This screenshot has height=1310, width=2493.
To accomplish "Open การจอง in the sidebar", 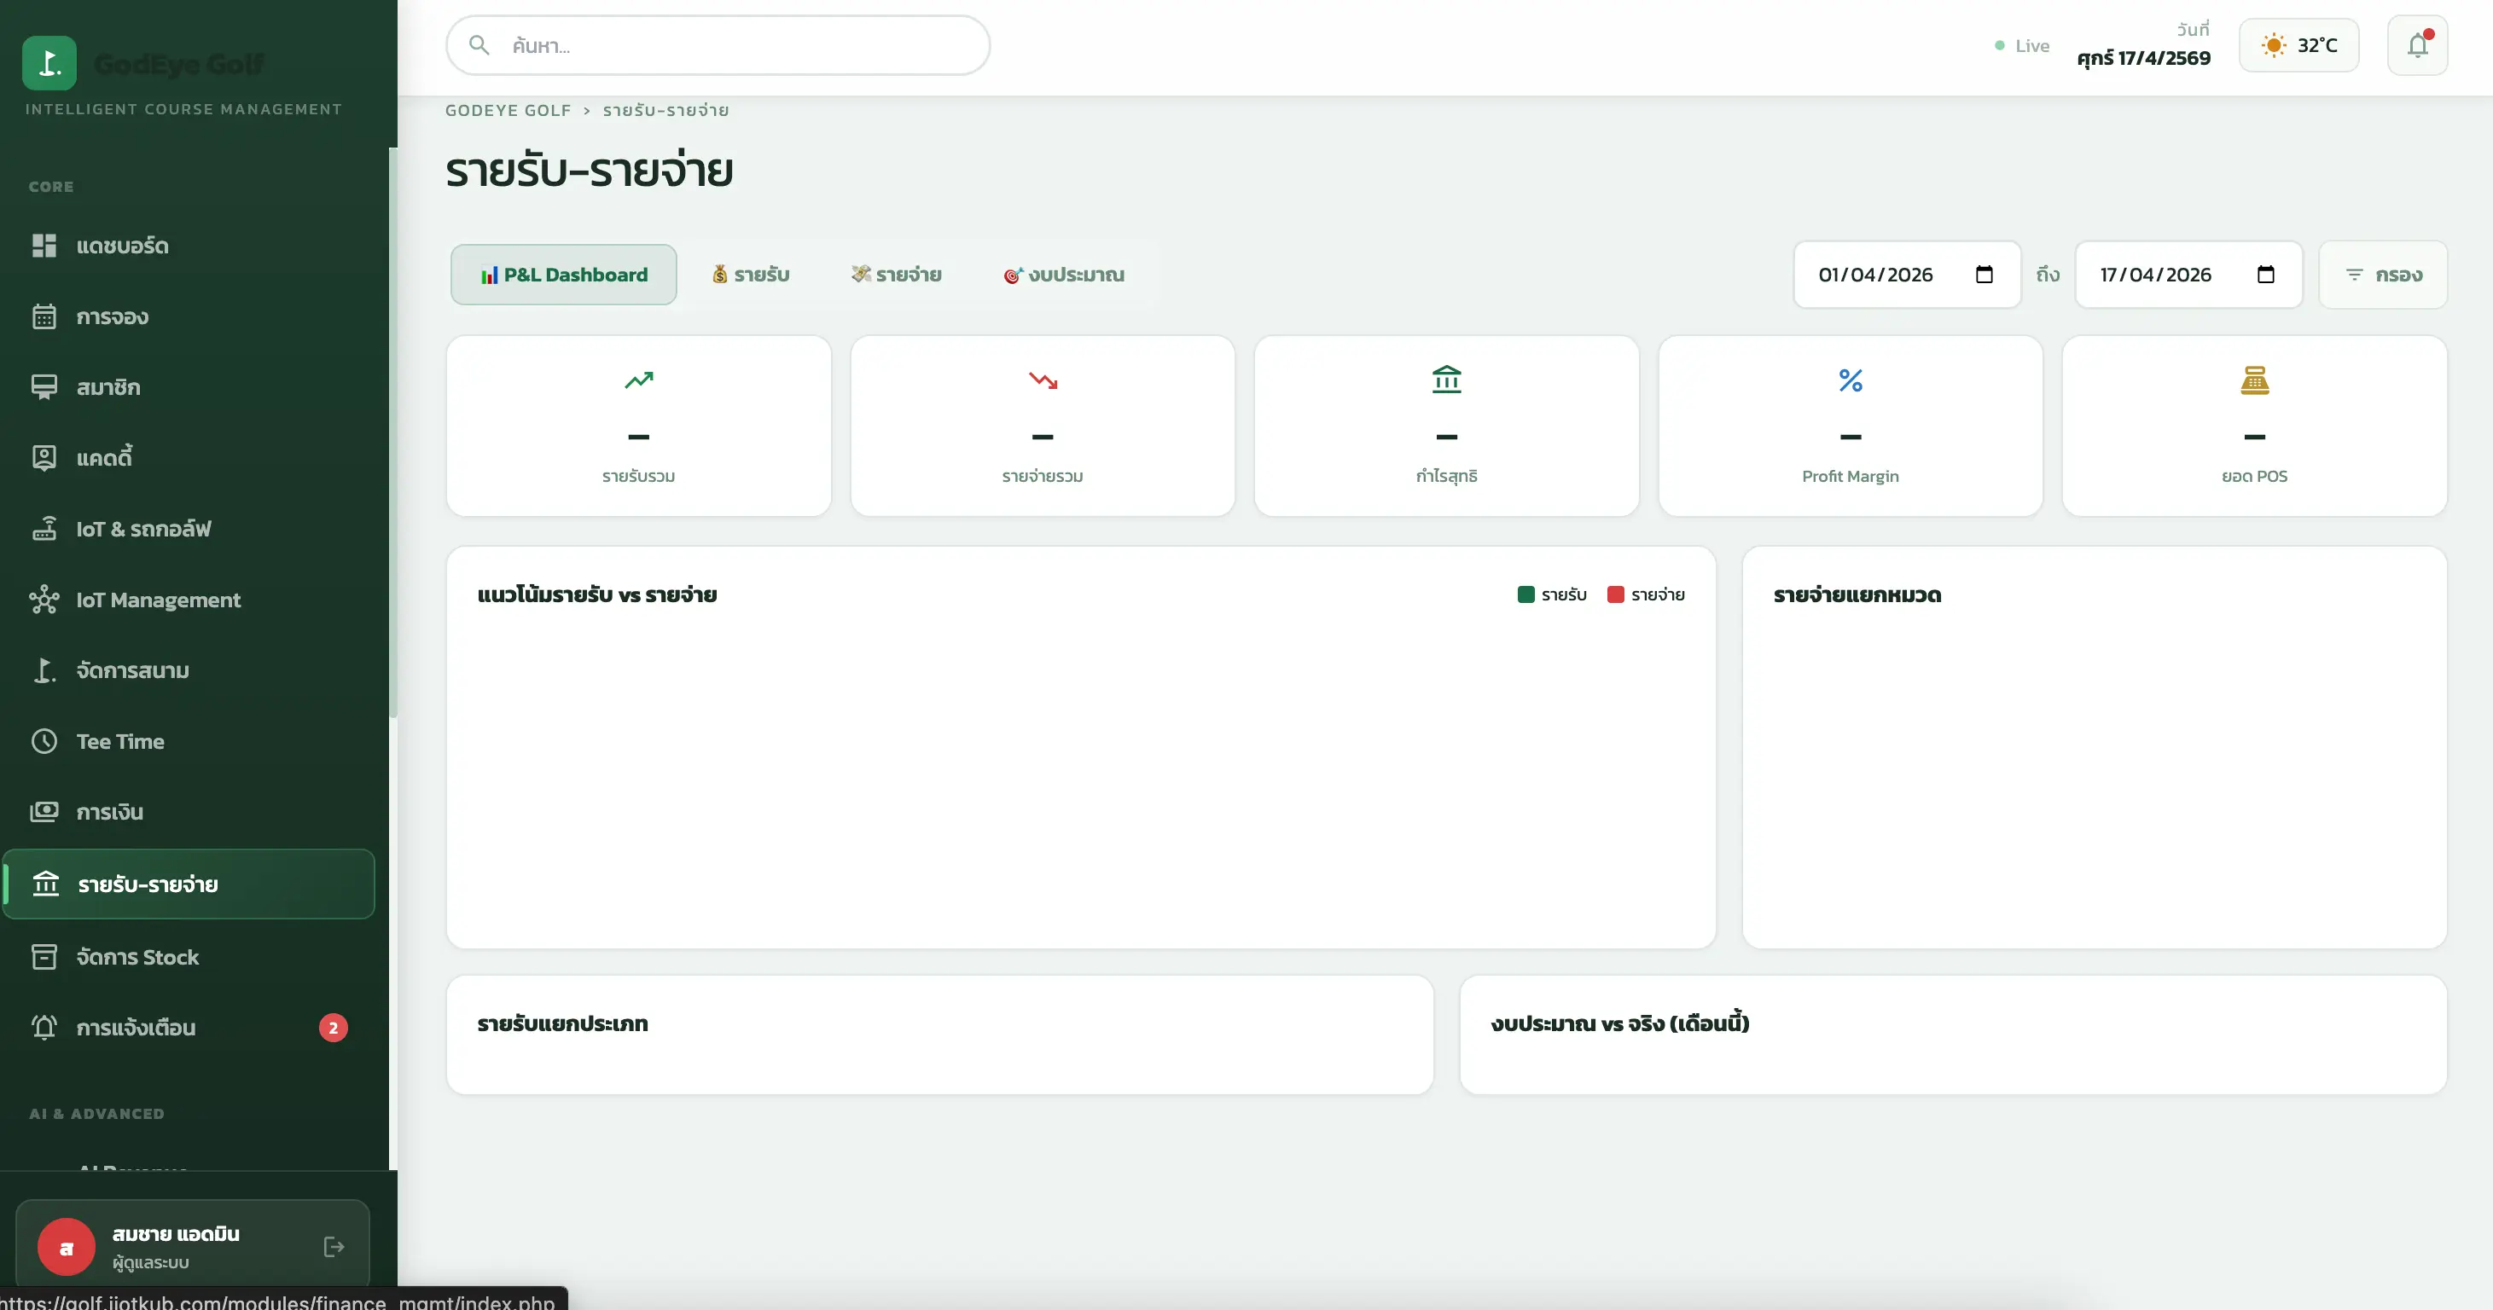I will coord(189,316).
